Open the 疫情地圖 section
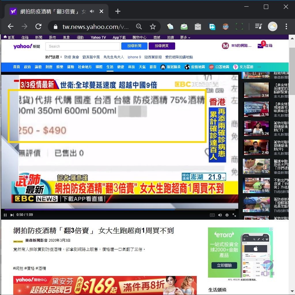Viewport: 295px width, 295px height. click(x=195, y=67)
